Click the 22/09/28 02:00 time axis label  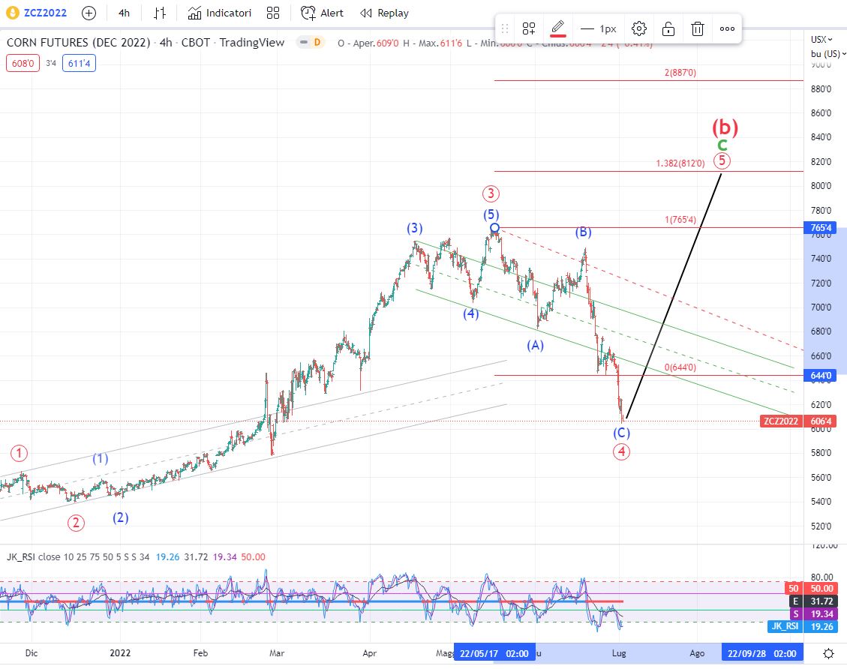[761, 654]
